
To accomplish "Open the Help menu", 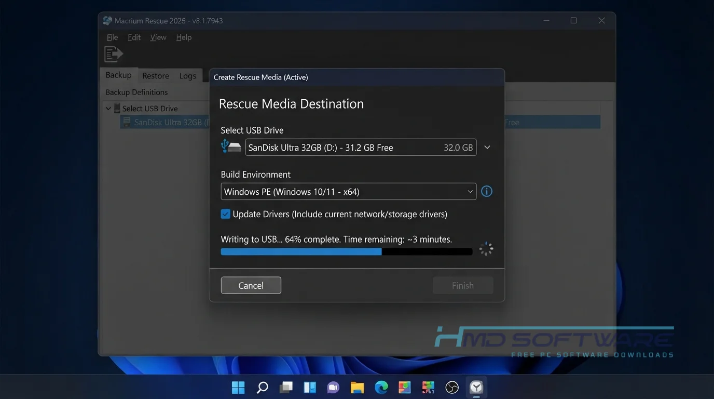I will [x=184, y=37].
